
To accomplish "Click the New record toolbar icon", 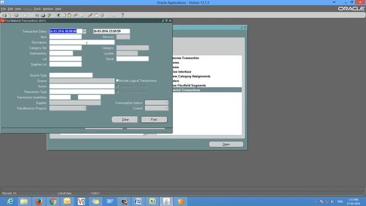I will (5, 15).
